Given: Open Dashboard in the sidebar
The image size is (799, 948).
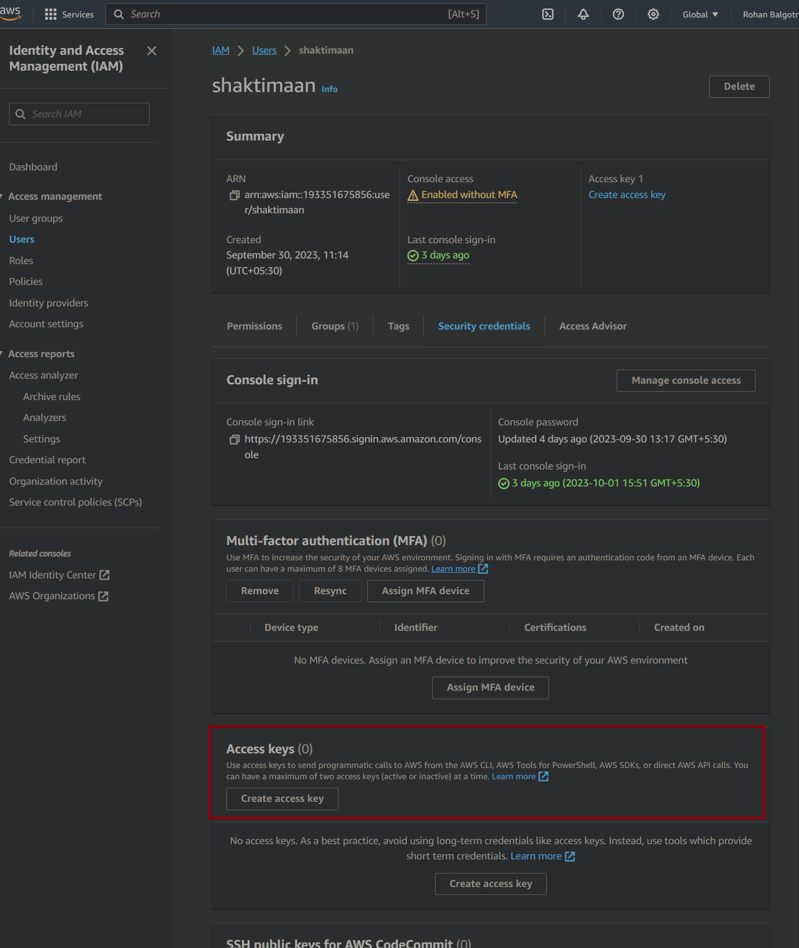Looking at the screenshot, I should point(33,167).
